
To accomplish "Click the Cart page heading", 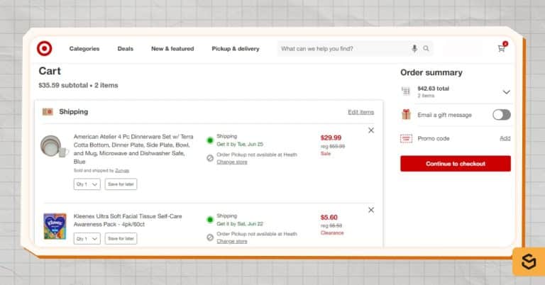I will tap(50, 71).
